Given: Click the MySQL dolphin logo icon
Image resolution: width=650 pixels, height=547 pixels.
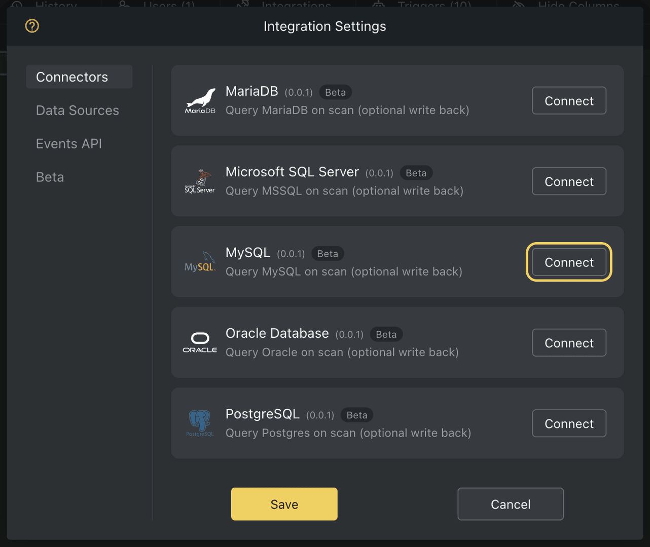Looking at the screenshot, I should click(x=200, y=261).
